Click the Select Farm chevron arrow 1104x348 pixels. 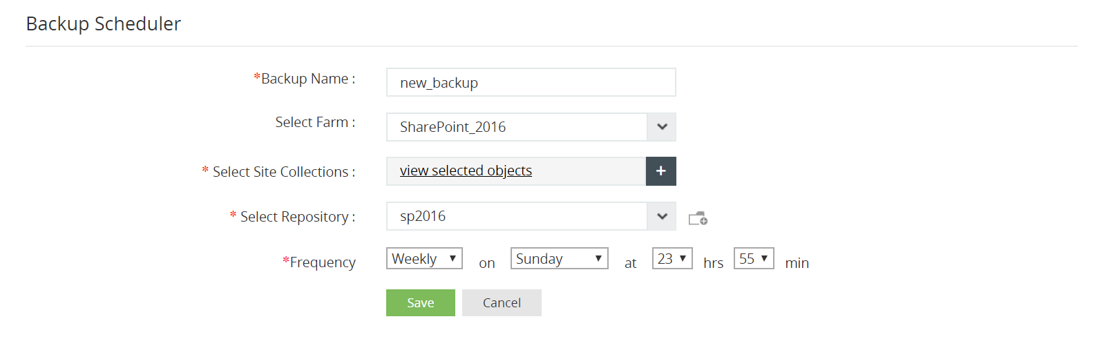[661, 127]
